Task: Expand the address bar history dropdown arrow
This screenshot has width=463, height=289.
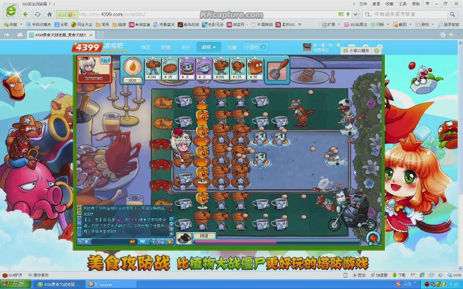Action: (x=355, y=14)
